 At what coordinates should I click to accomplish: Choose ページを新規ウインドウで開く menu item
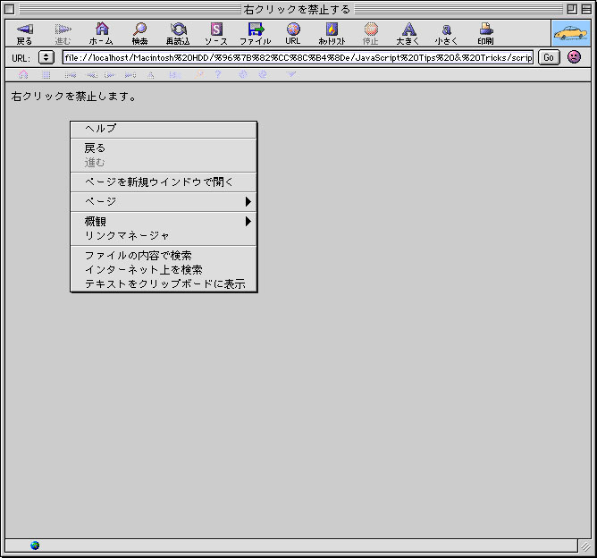point(164,182)
